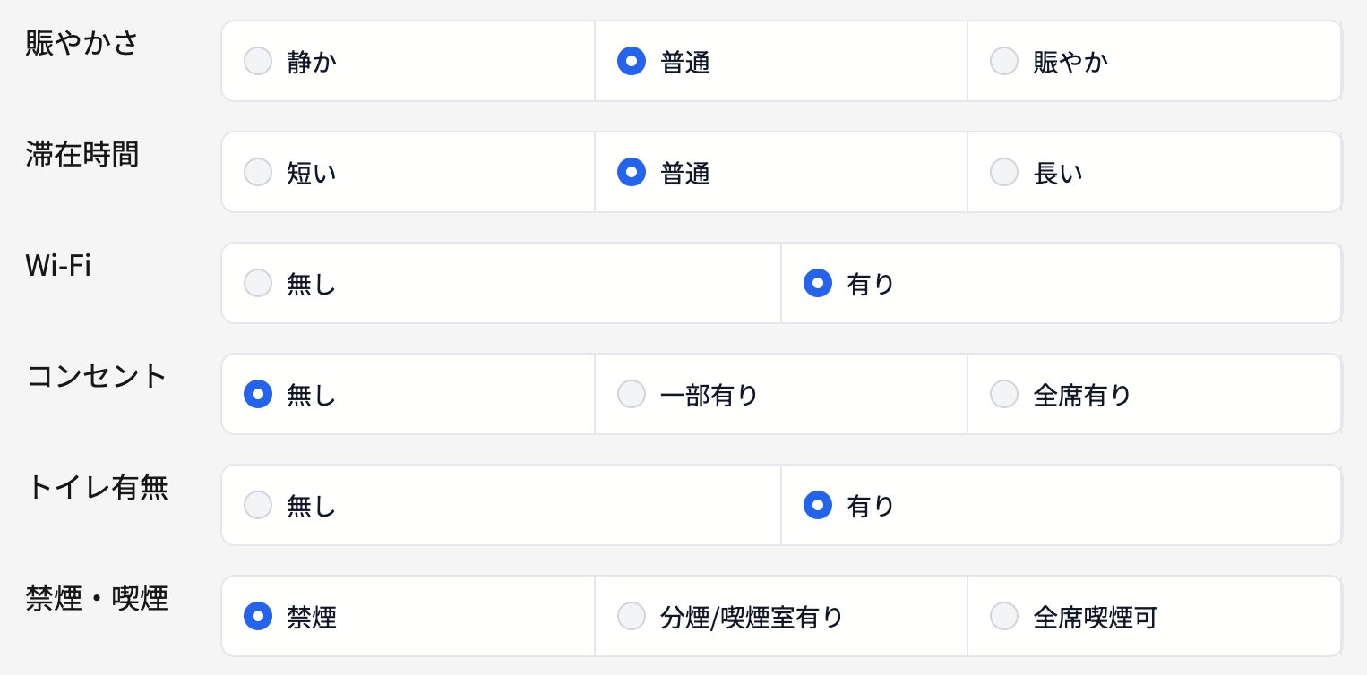This screenshot has width=1367, height=675.
Task: Set Wi-Fi to 有り
Action: [x=818, y=283]
